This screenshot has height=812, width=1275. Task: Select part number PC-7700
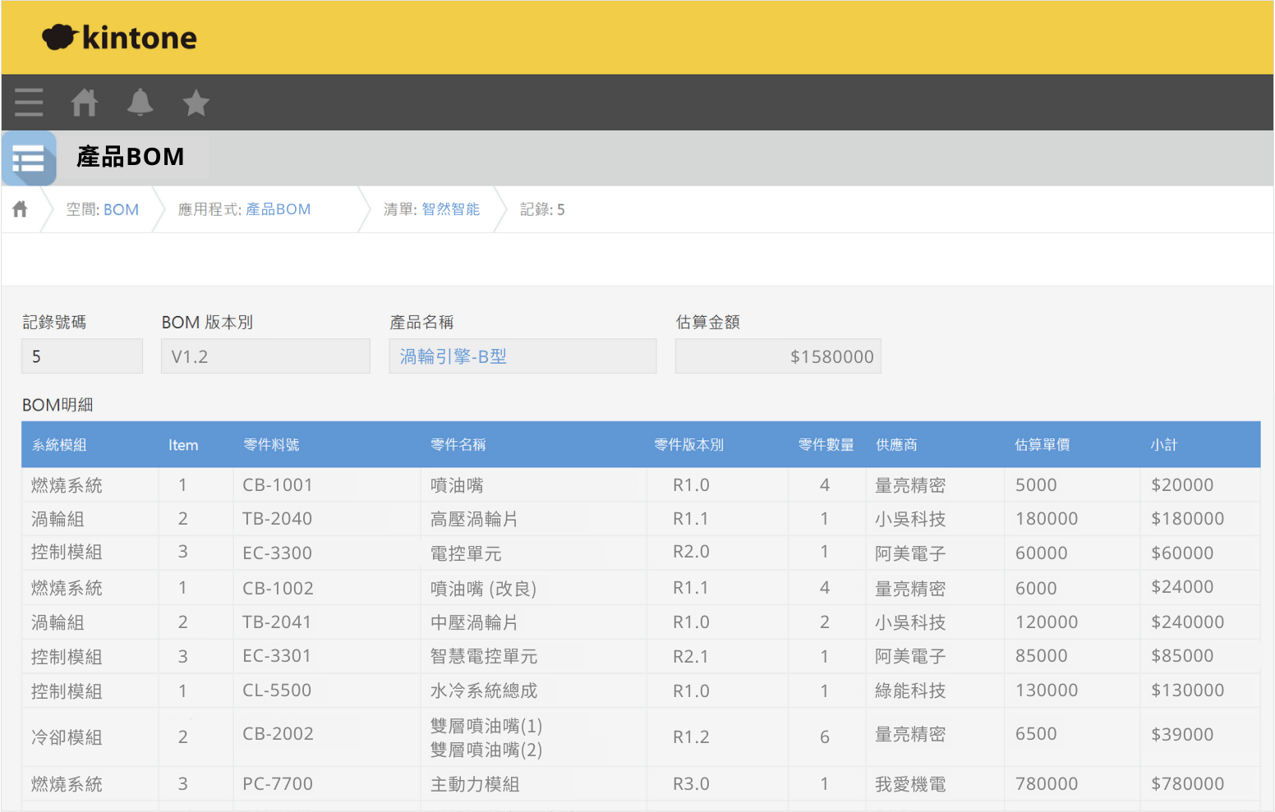278,784
